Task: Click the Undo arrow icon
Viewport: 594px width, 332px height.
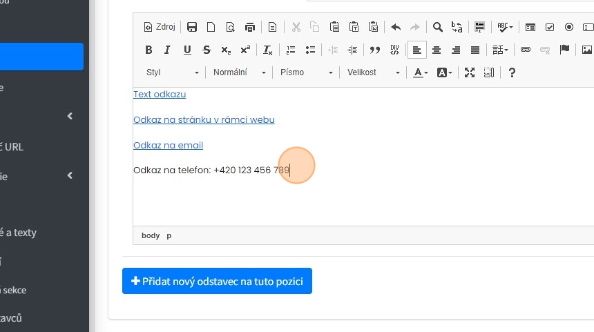Action: click(x=396, y=27)
